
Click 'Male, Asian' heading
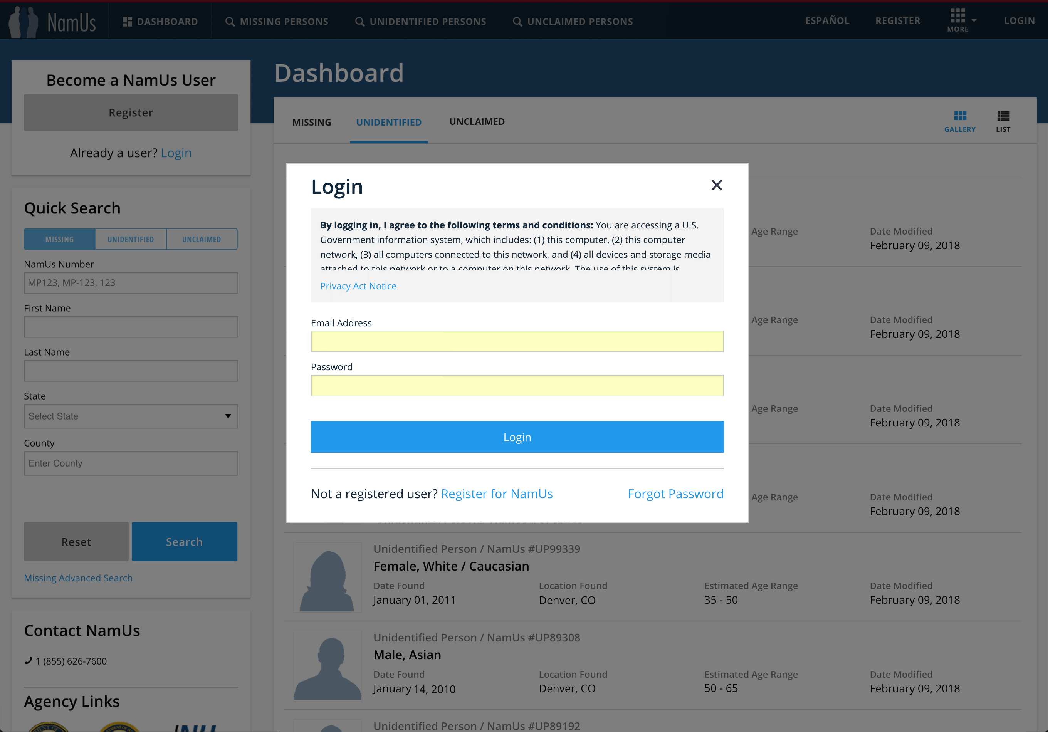pyautogui.click(x=407, y=655)
